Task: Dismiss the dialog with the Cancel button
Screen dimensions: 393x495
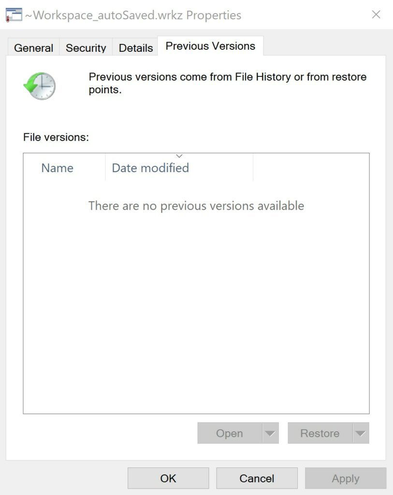Action: click(256, 478)
